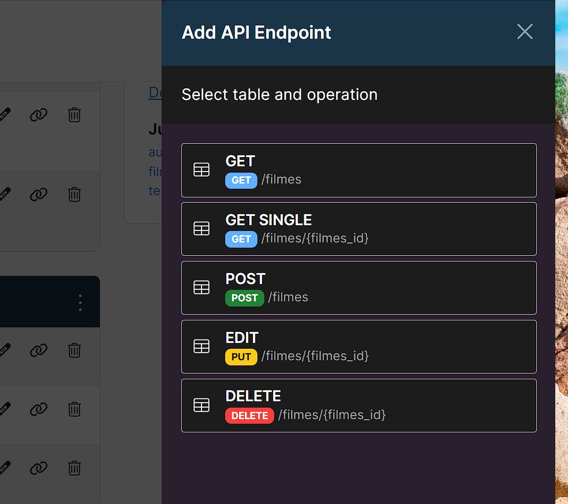
Task: Choose the DELETE endpoint title
Action: coord(253,396)
